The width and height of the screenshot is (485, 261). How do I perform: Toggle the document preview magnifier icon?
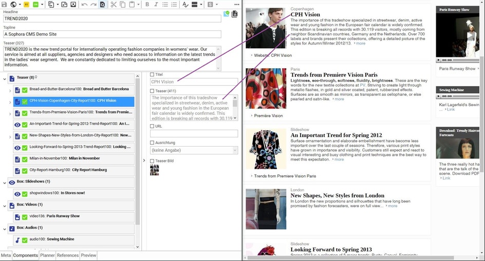(x=102, y=4)
